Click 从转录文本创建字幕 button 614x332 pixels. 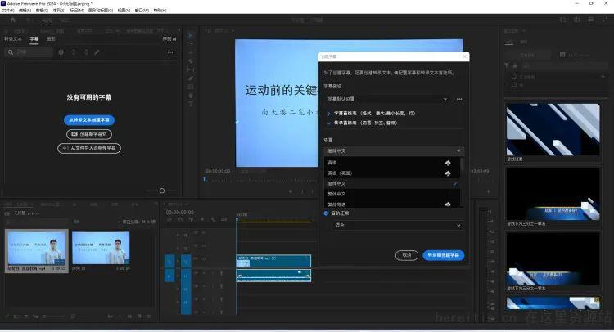pyautogui.click(x=89, y=120)
